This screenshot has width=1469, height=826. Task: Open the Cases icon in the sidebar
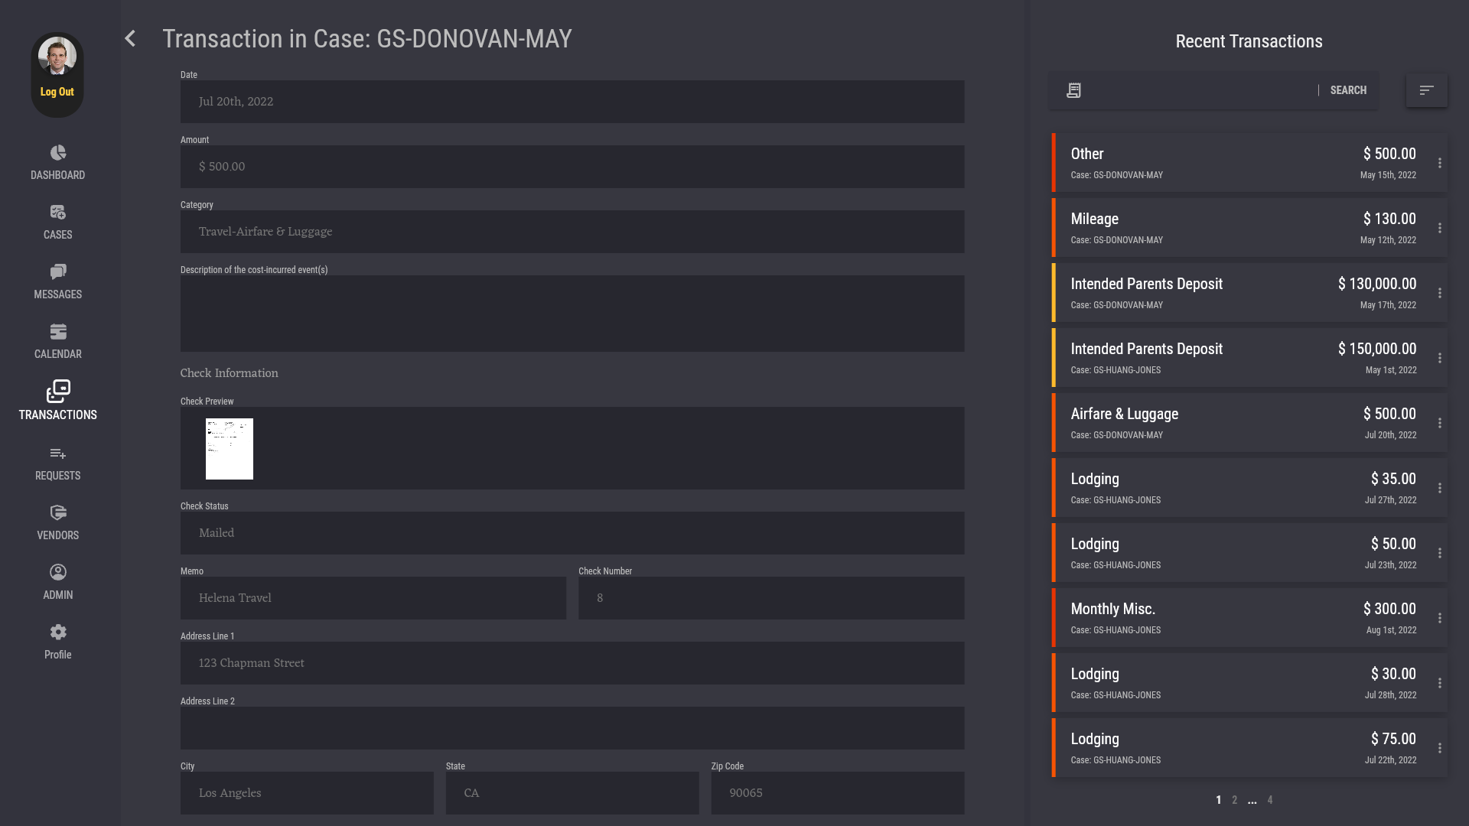(x=58, y=213)
